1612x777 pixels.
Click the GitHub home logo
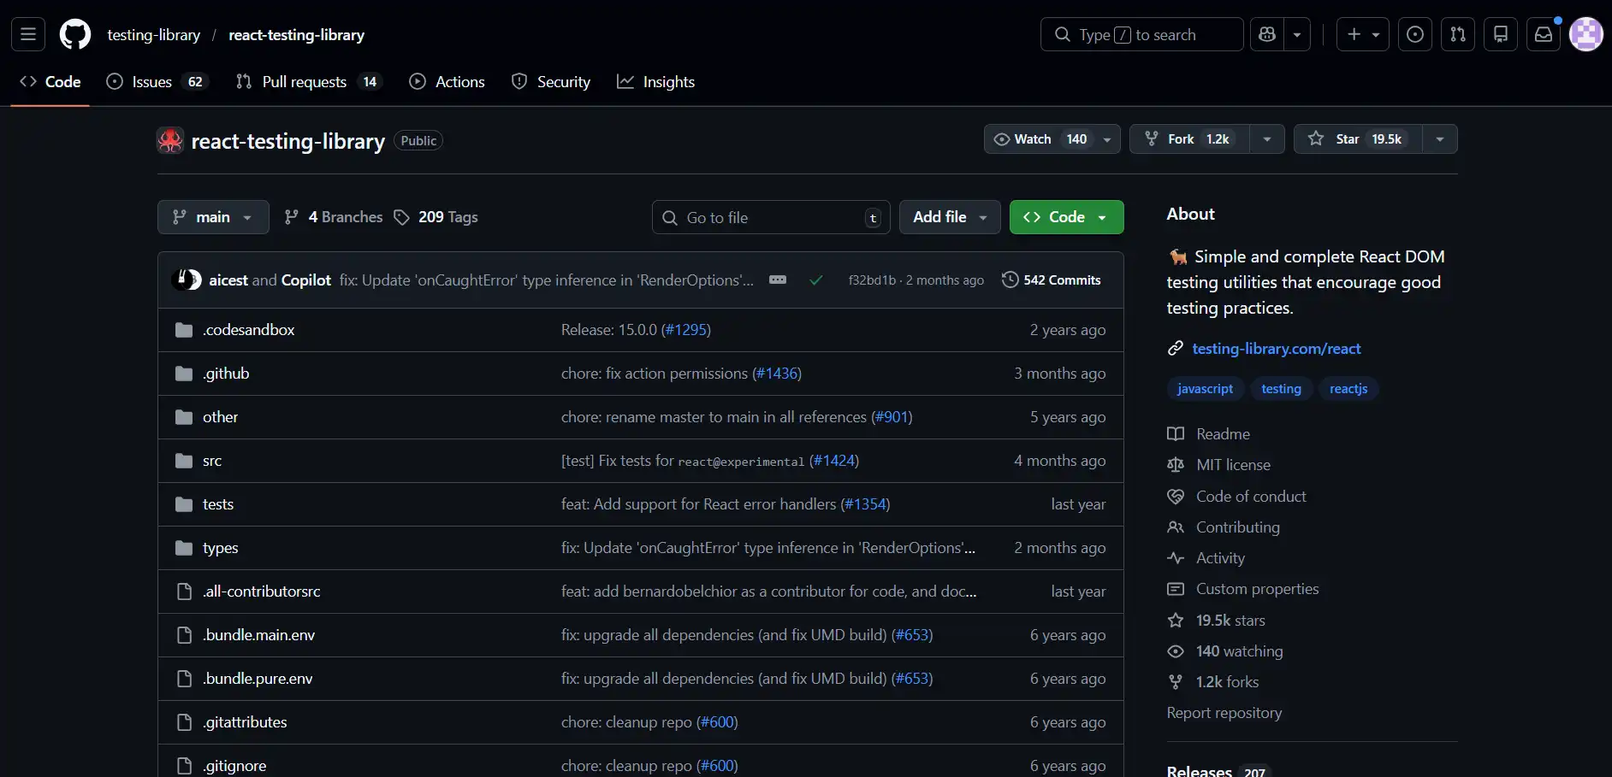pyautogui.click(x=75, y=34)
